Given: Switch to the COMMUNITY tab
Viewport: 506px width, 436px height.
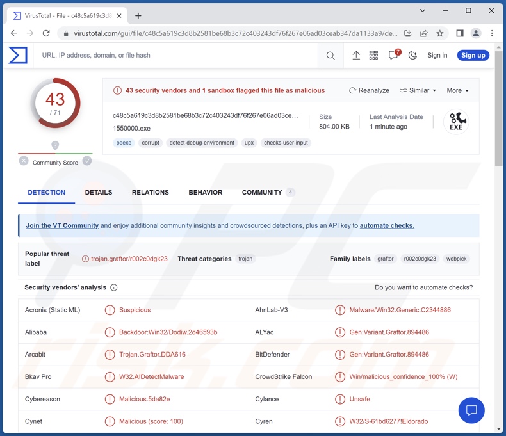Looking at the screenshot, I should click(268, 193).
